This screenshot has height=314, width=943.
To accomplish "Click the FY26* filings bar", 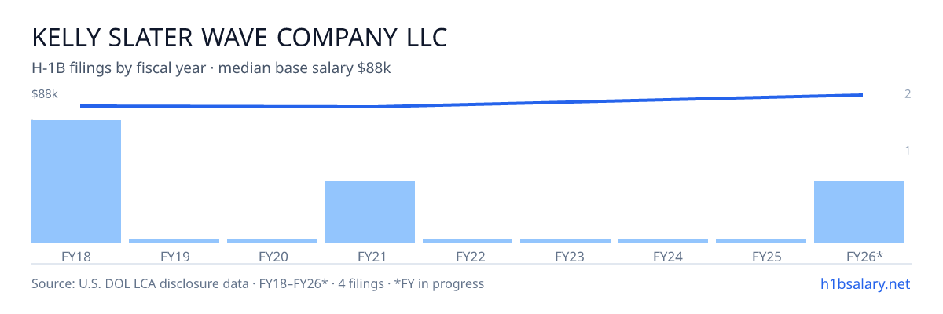I will (859, 212).
